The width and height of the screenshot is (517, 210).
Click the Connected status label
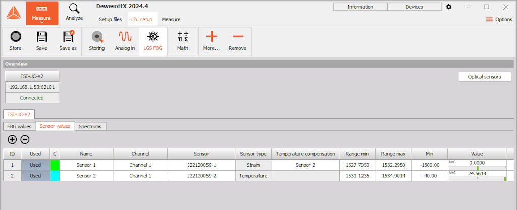click(32, 98)
